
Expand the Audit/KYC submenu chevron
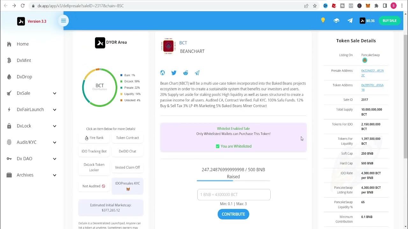click(55, 142)
